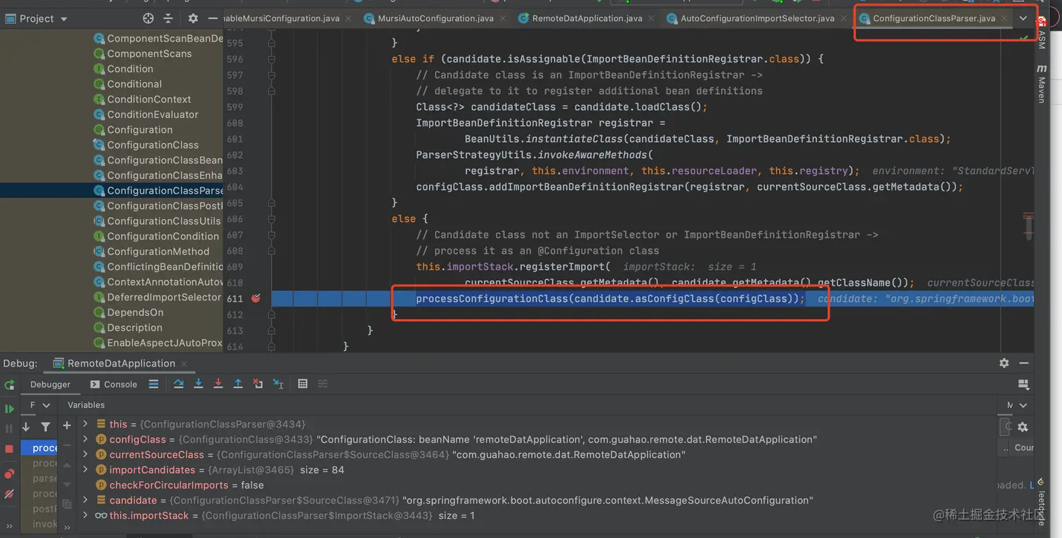Screen dimensions: 1062x538
Task: Click the Collapse All icon in Project panel
Action: point(168,19)
